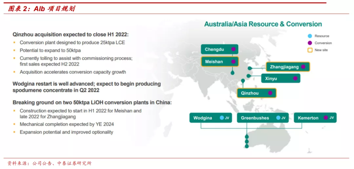Click the orange New site legend square
354x169 pixels.
(310, 50)
